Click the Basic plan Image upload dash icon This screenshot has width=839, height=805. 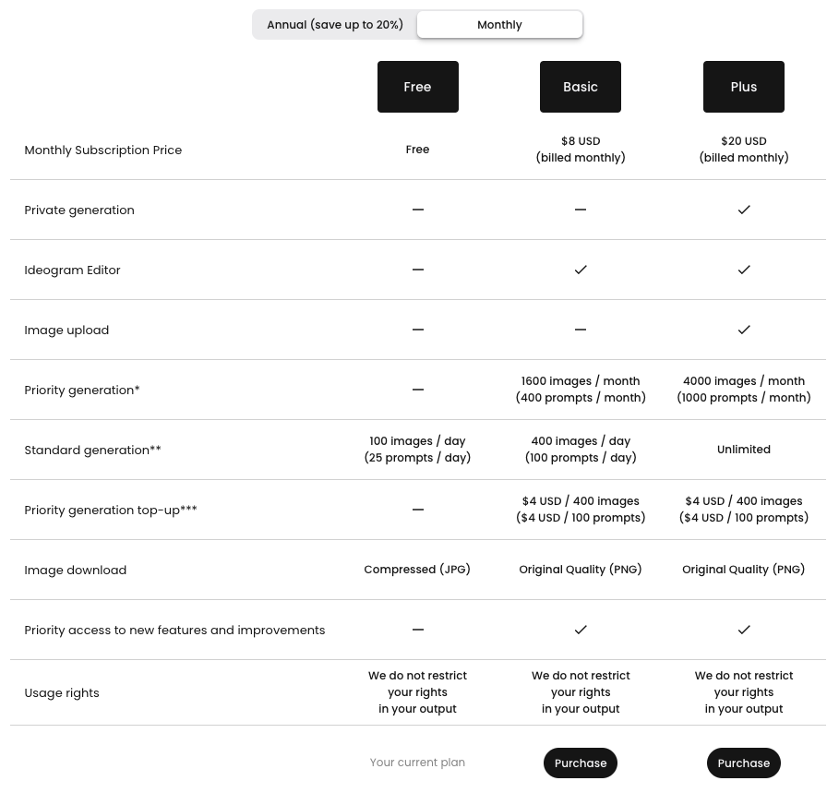[x=581, y=330]
